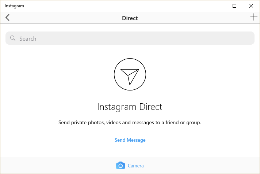Screen dimensions: 260x174
Task: Focus the Search input field
Action: click(130, 38)
